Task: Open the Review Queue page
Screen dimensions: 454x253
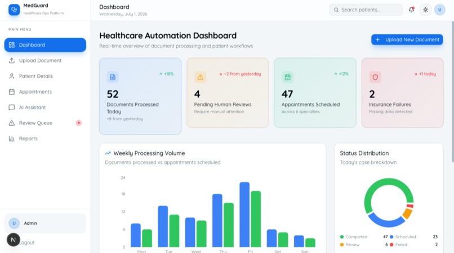Action: coord(45,123)
